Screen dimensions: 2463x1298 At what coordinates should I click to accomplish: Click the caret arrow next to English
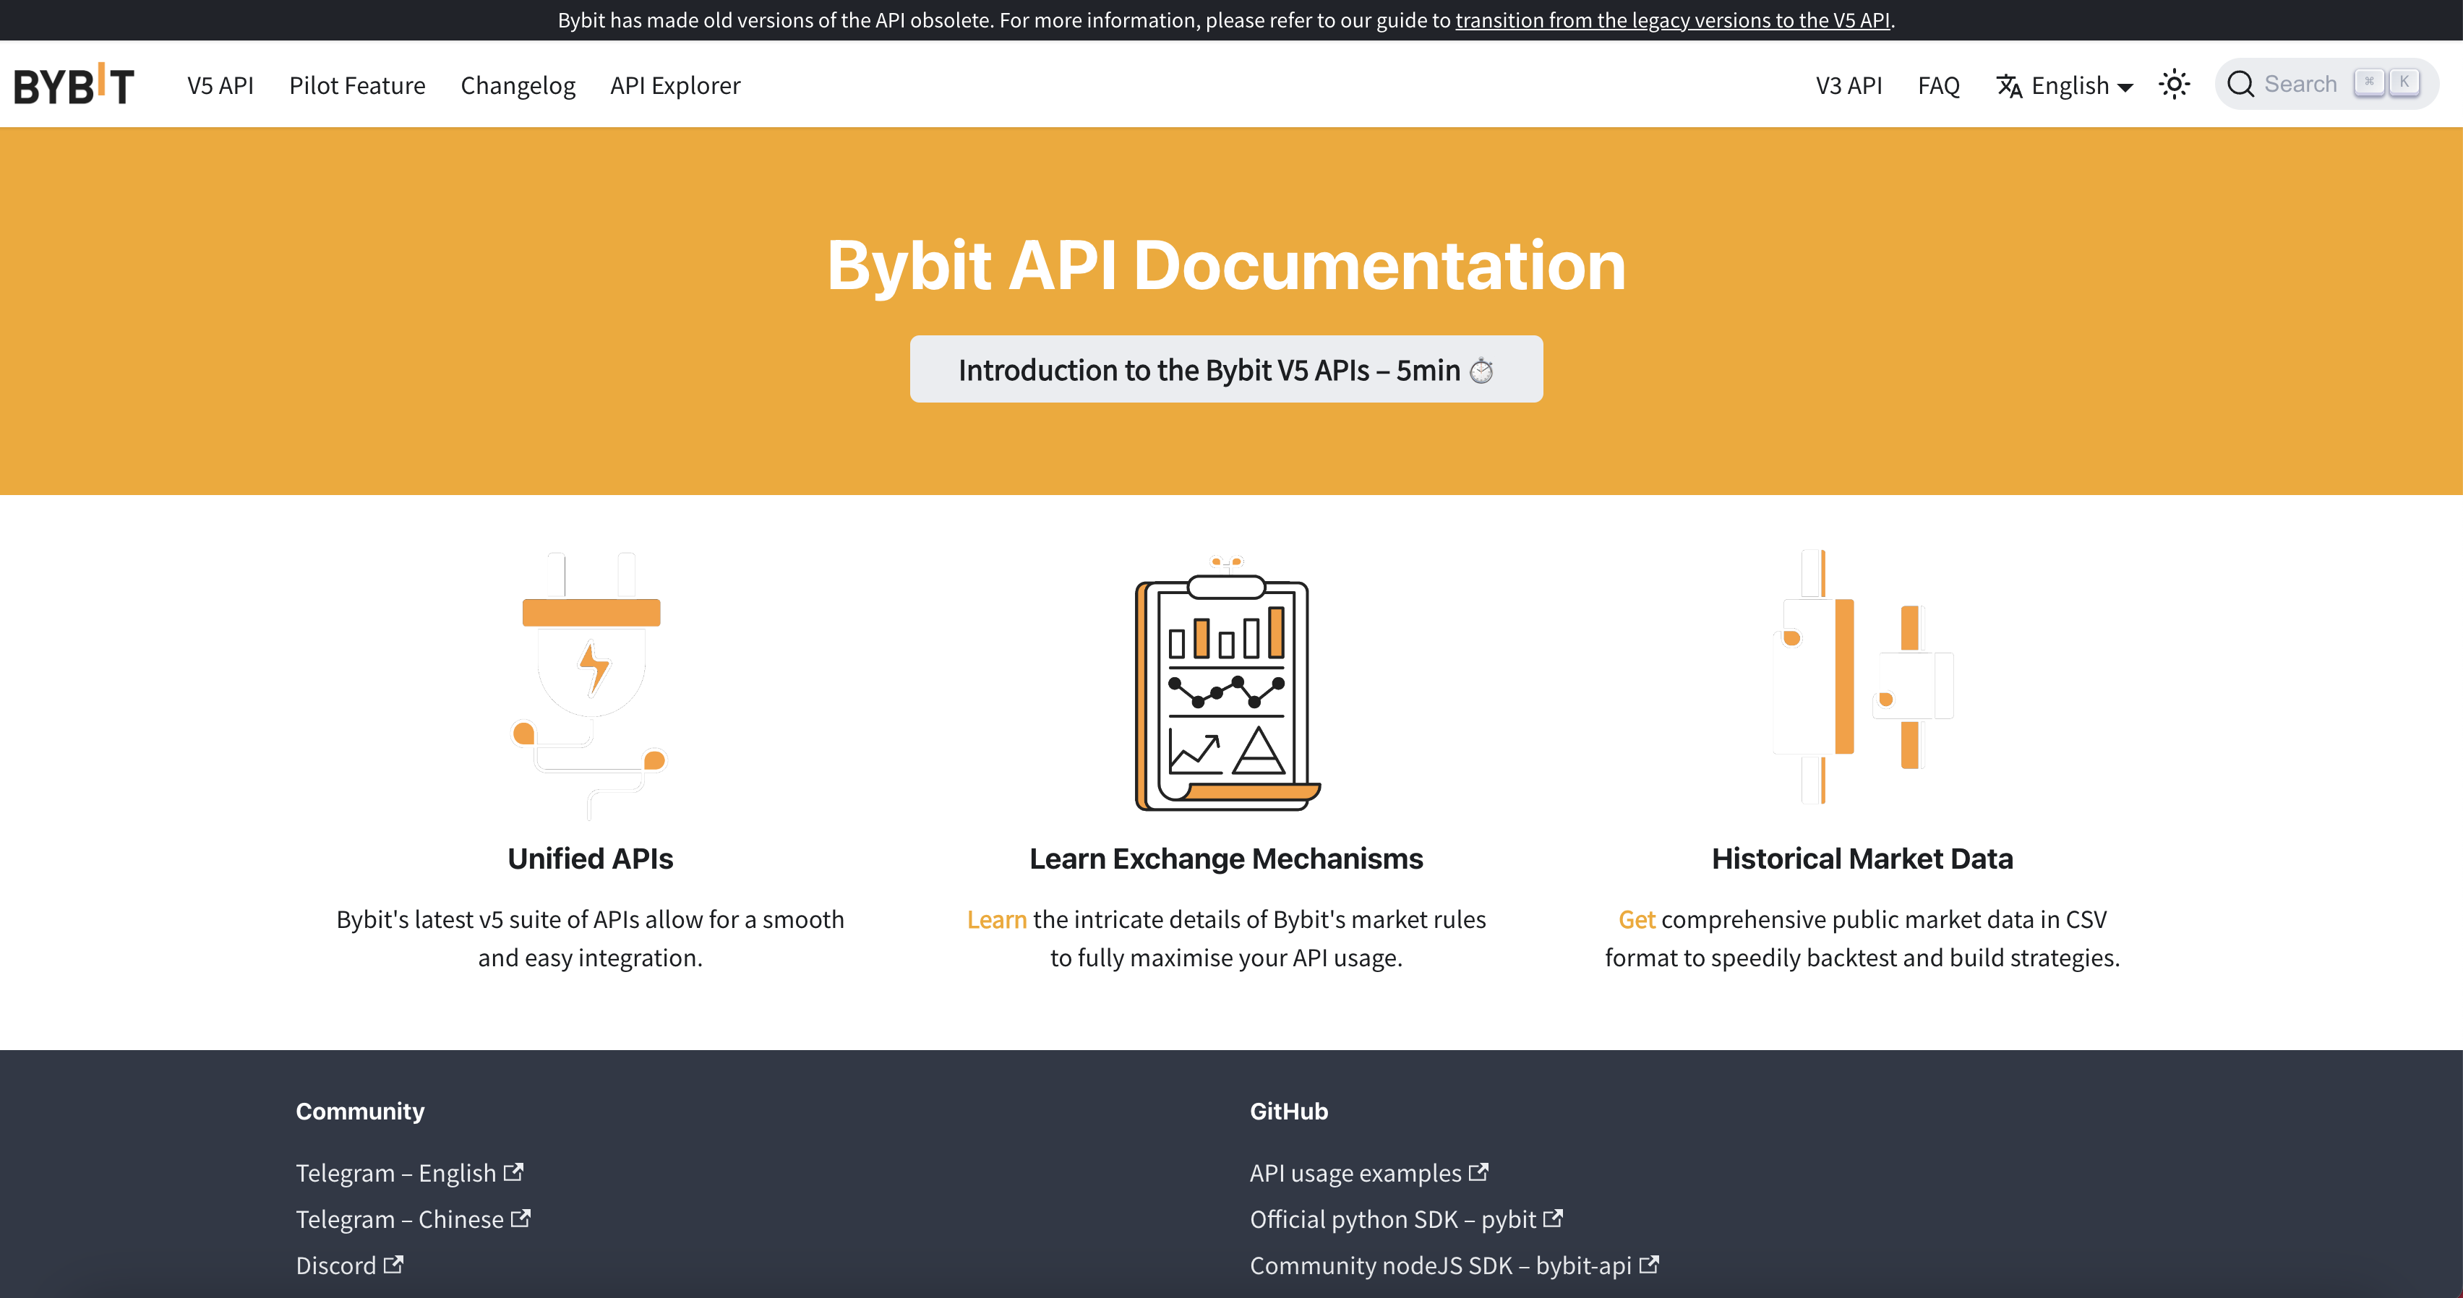tap(2125, 87)
